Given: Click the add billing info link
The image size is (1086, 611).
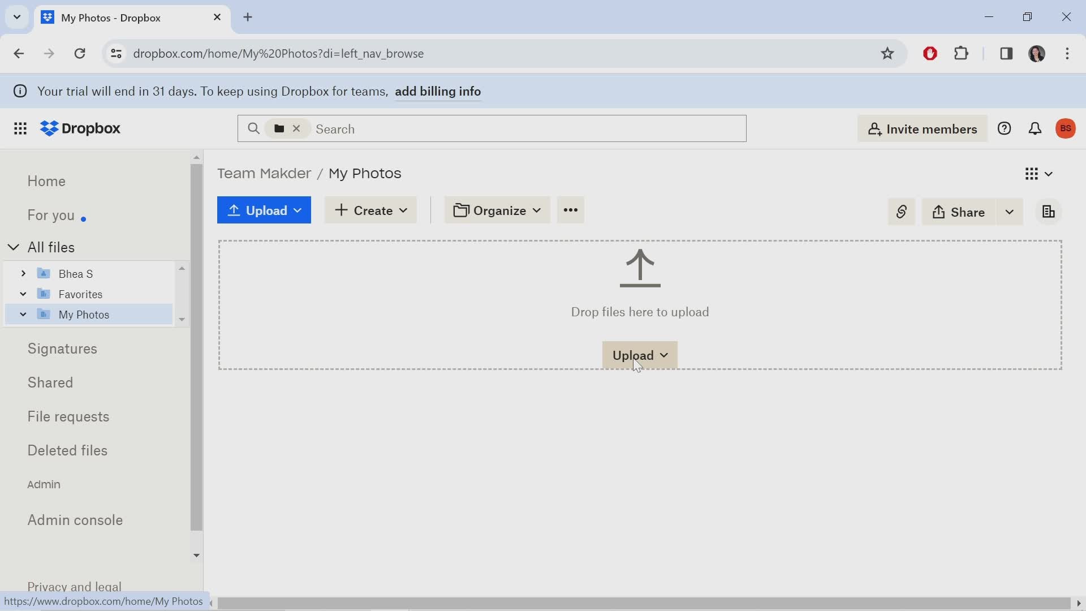Looking at the screenshot, I should tap(438, 92).
